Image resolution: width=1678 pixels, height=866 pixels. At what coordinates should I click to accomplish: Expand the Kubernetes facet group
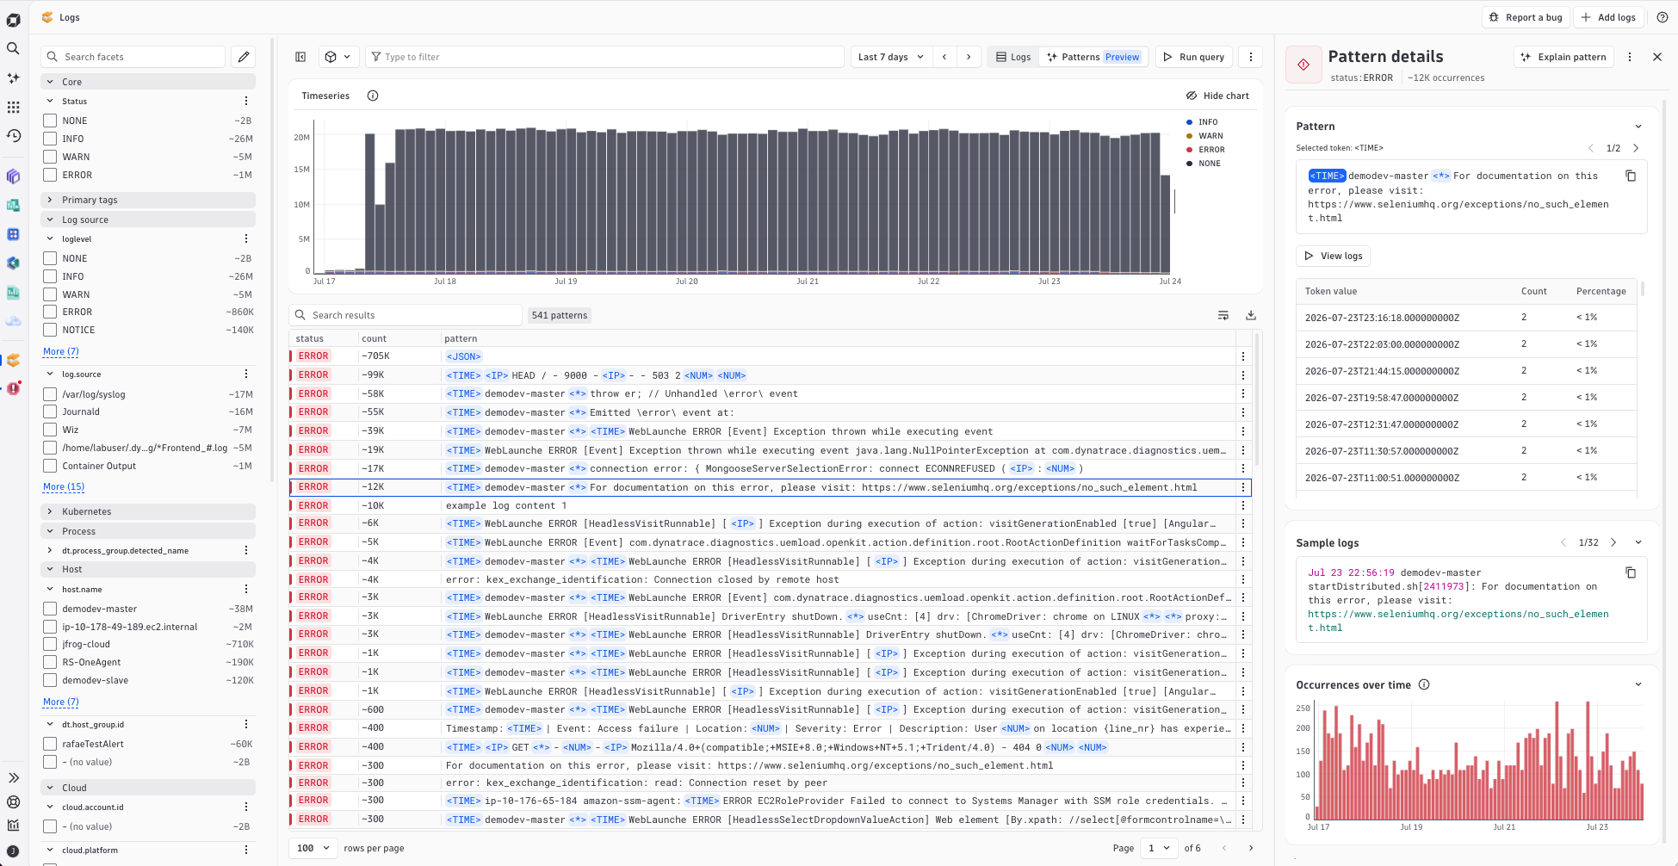148,511
